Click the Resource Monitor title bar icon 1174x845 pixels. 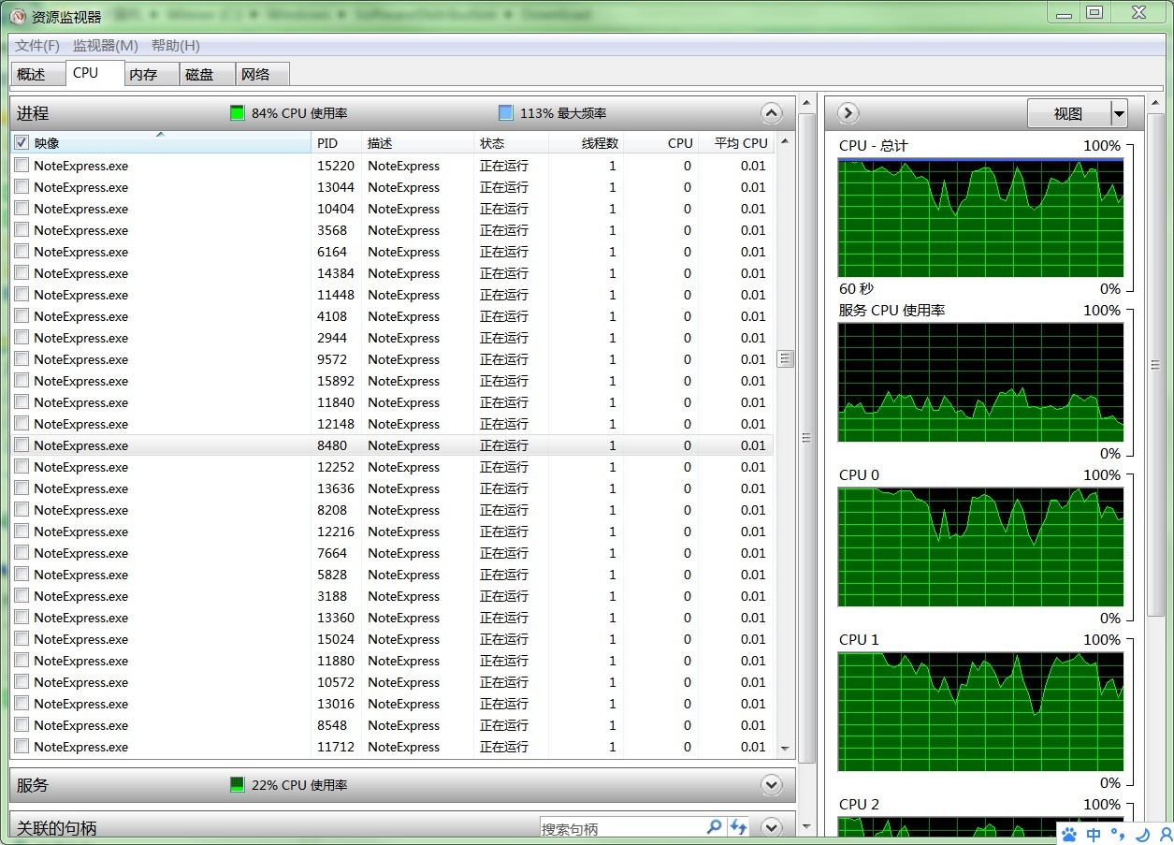click(x=18, y=15)
